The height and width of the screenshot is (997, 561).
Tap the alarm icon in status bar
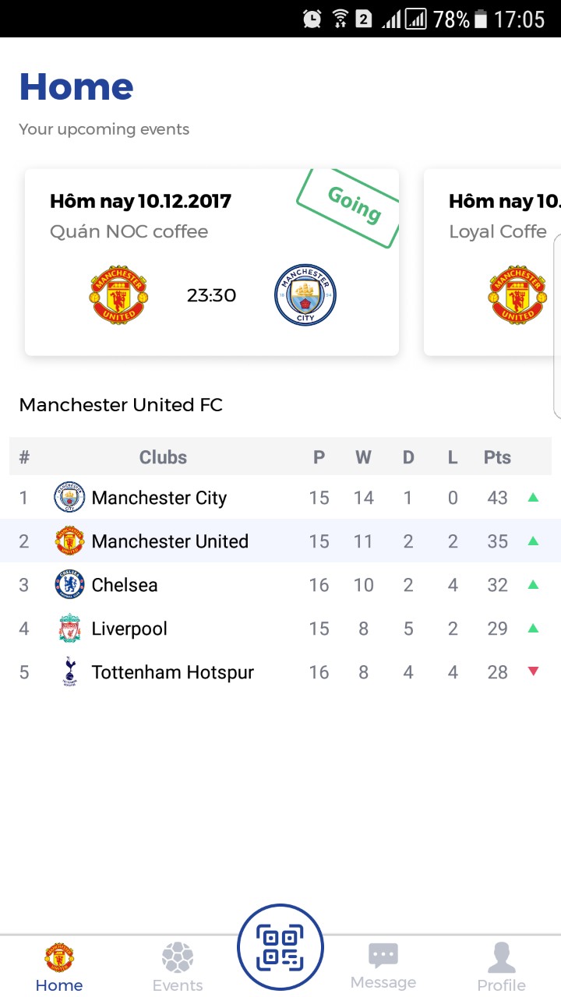[312, 19]
